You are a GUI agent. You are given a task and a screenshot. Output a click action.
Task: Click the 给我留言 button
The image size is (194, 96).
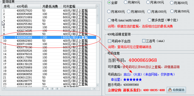click(x=176, y=90)
